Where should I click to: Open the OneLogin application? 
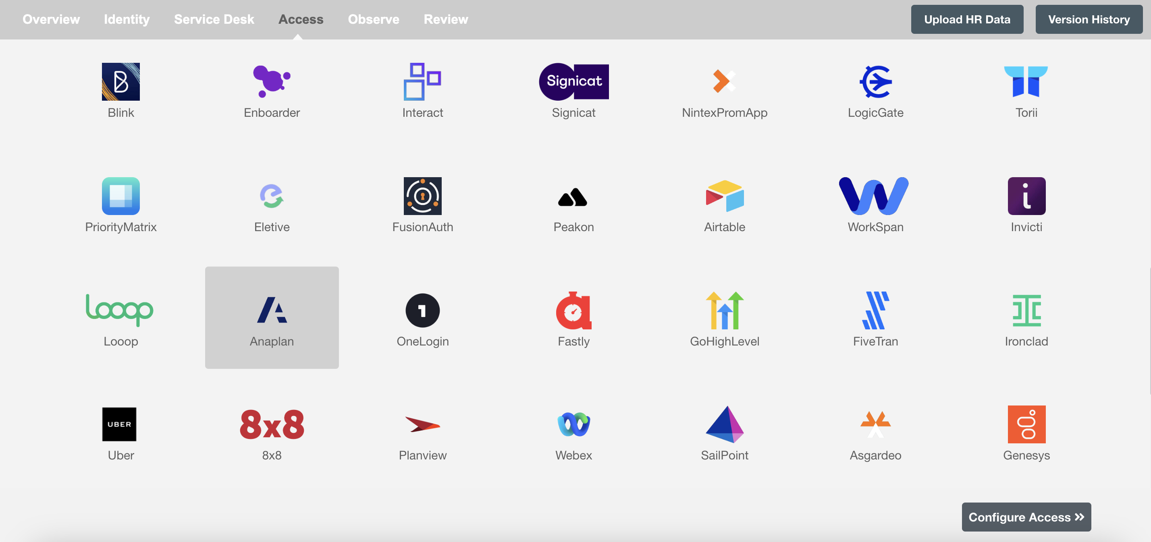(422, 310)
